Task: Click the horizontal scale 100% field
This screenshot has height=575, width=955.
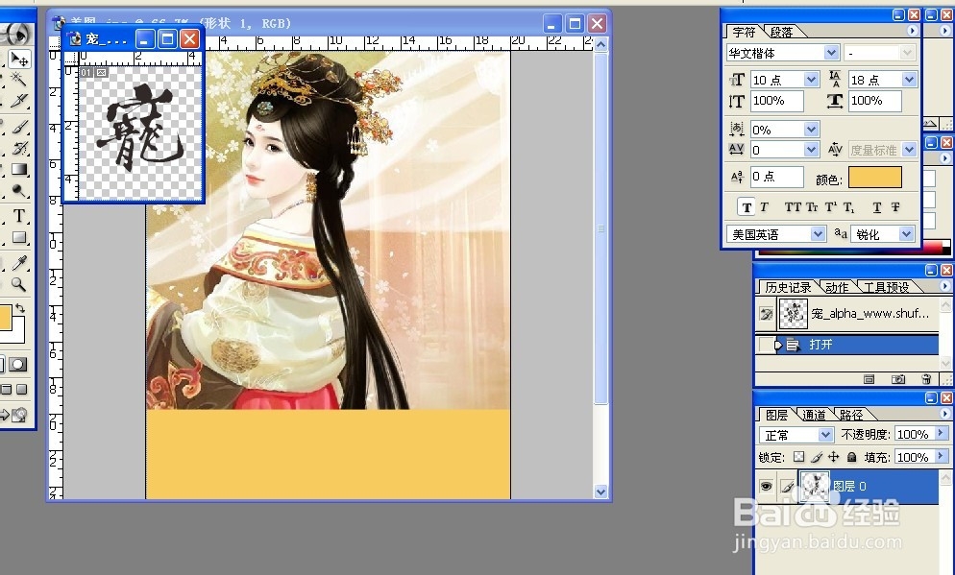Action: pos(874,101)
